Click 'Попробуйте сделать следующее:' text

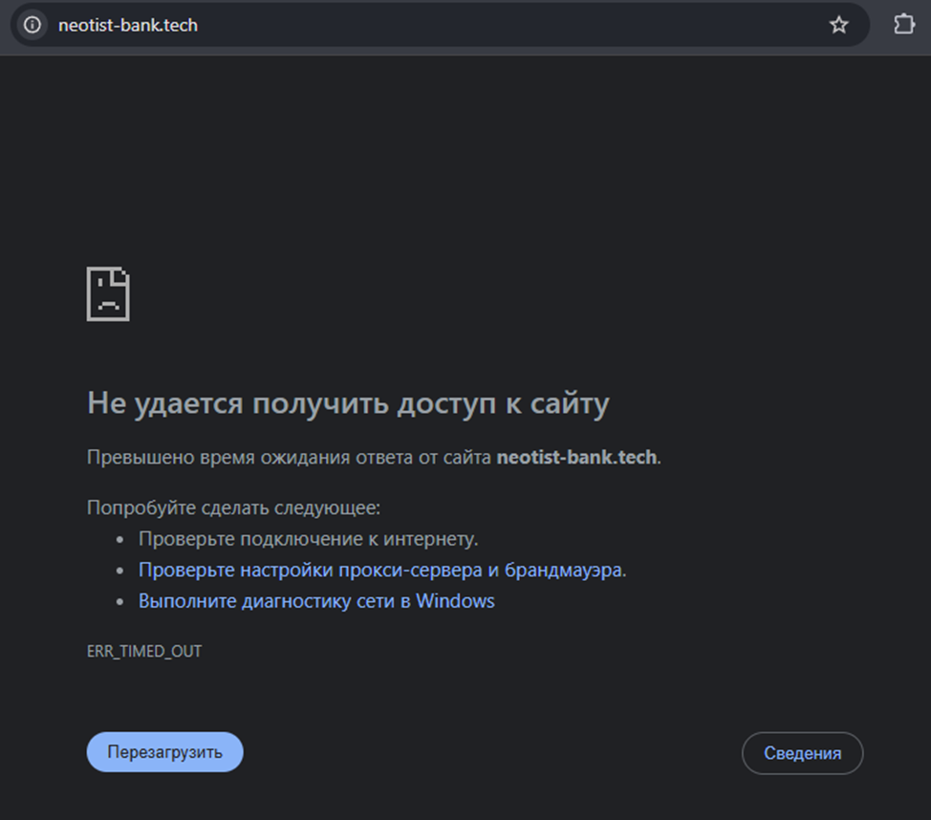coord(233,508)
